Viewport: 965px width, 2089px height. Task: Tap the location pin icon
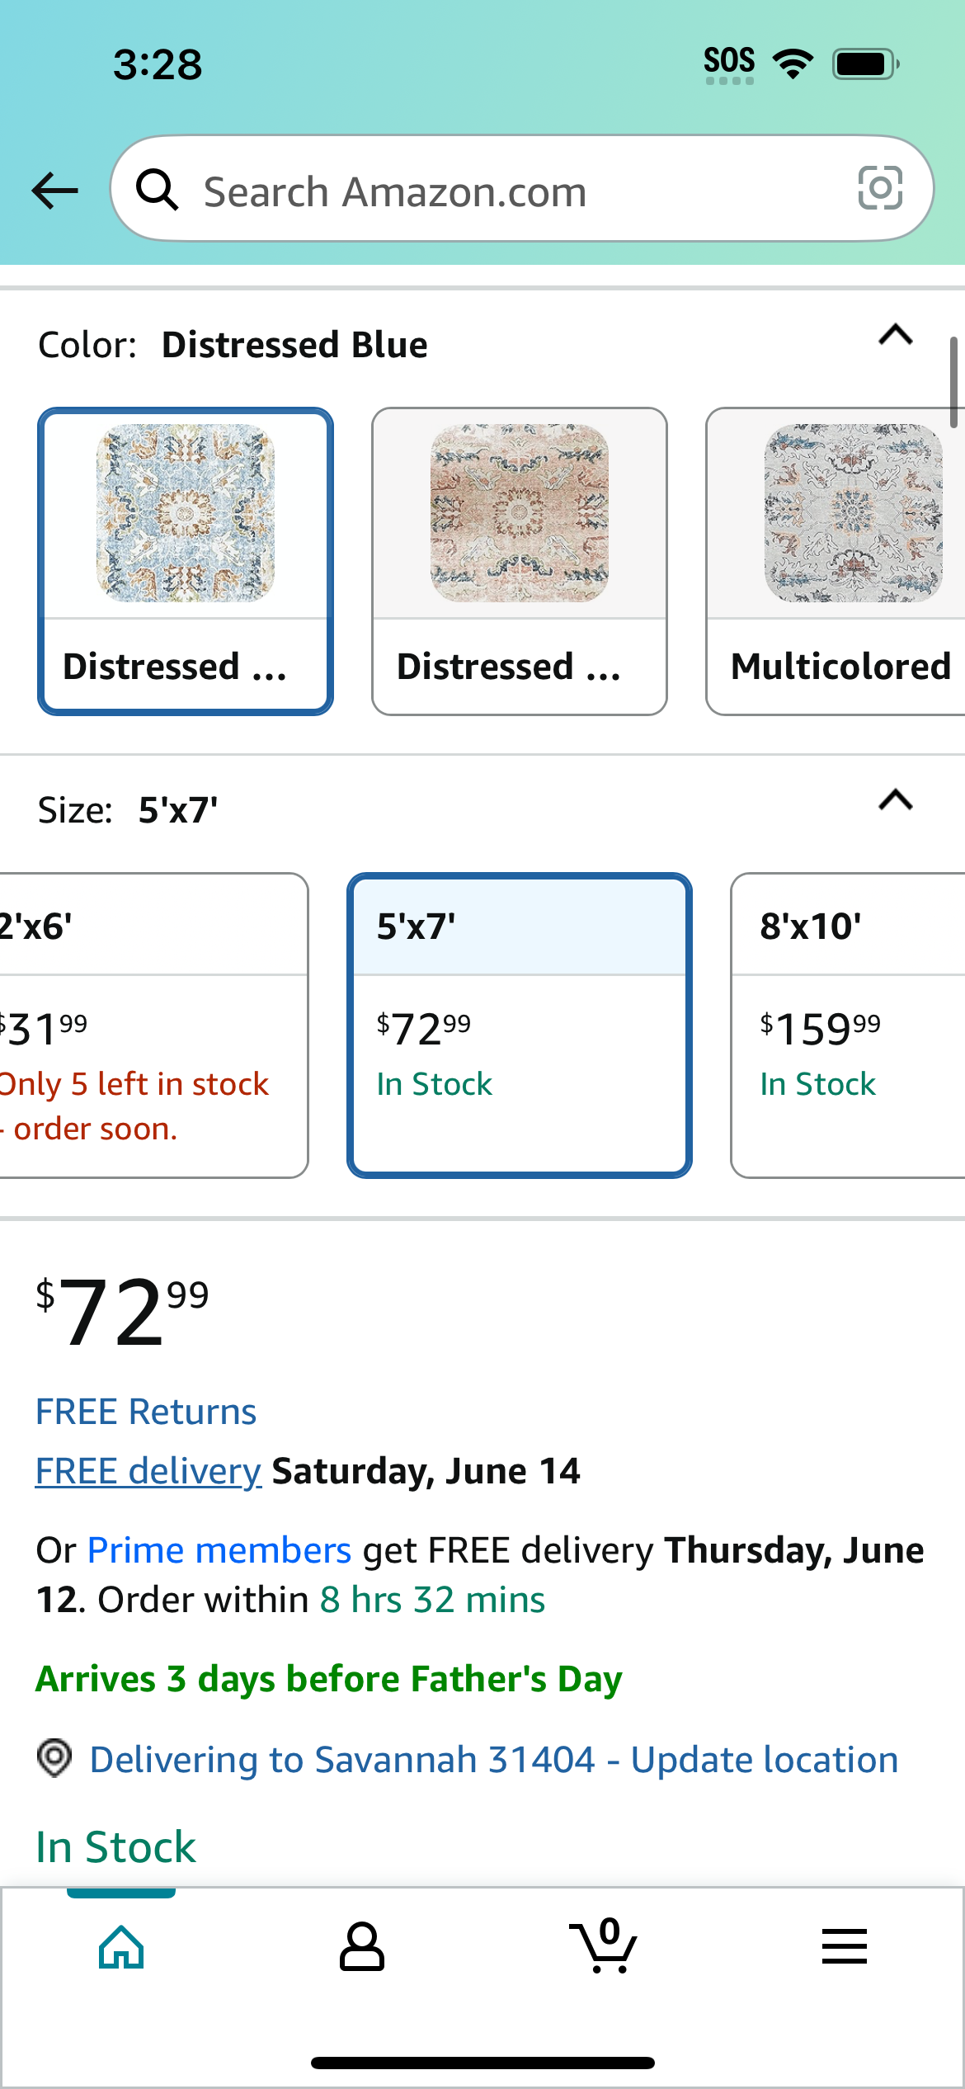click(54, 1758)
